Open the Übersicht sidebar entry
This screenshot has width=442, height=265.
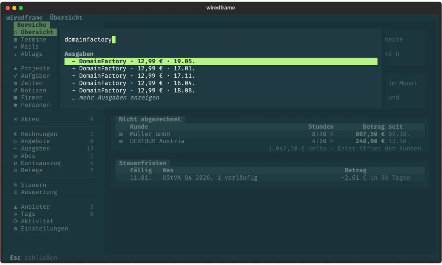35,32
